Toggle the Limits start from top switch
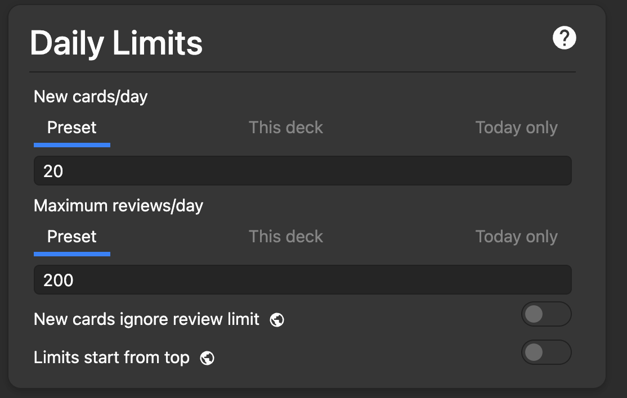 [x=546, y=352]
